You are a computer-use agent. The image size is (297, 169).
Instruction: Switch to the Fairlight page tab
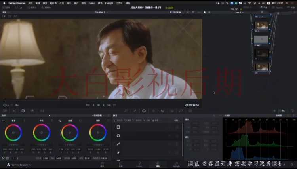click(176, 165)
